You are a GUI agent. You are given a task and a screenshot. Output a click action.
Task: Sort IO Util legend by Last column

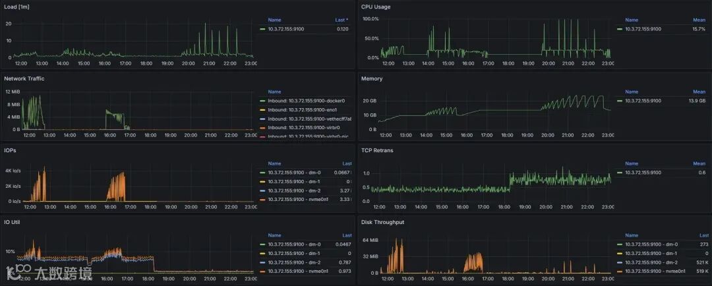click(347, 235)
